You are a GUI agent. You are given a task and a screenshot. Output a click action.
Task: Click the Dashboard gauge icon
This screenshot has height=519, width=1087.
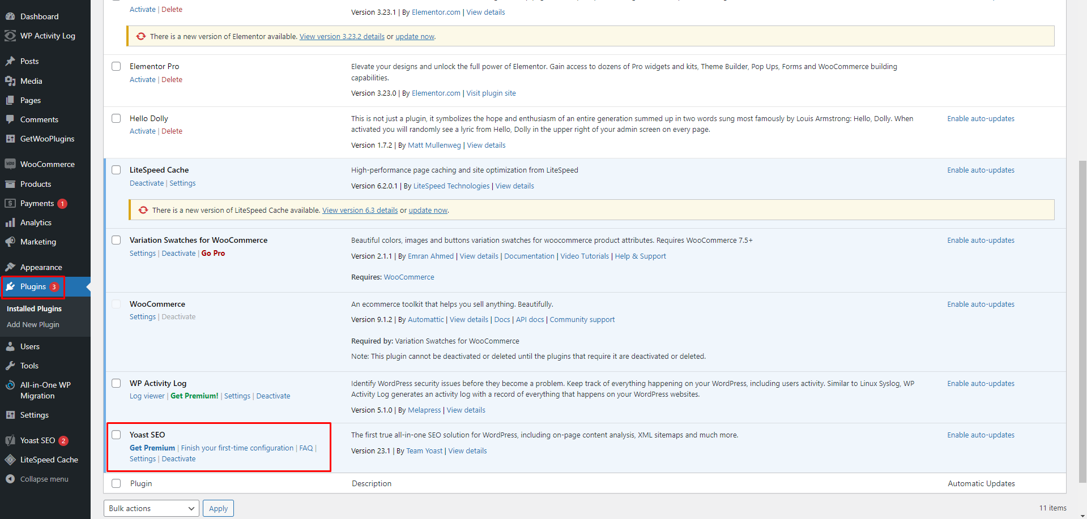pyautogui.click(x=10, y=16)
